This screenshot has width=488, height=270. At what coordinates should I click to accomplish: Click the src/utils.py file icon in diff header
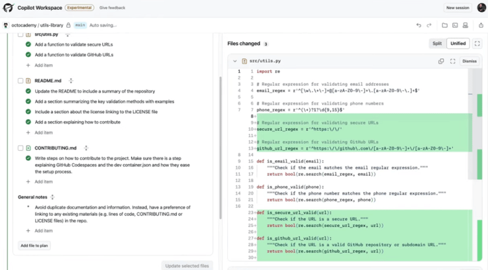coord(244,61)
